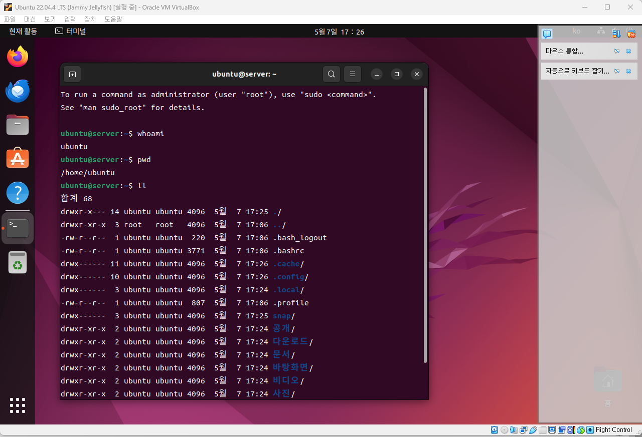Open the 5월 7일 17:26 clock
Image resolution: width=642 pixels, height=437 pixels.
[x=340, y=32]
